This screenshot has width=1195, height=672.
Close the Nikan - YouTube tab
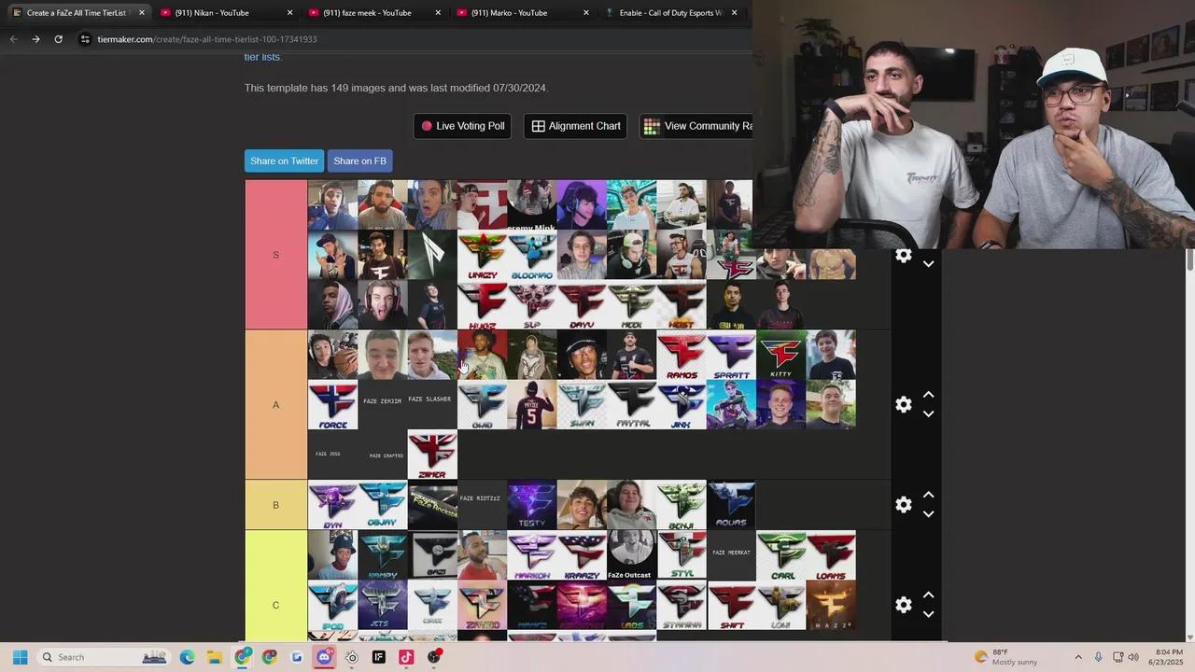[289, 13]
